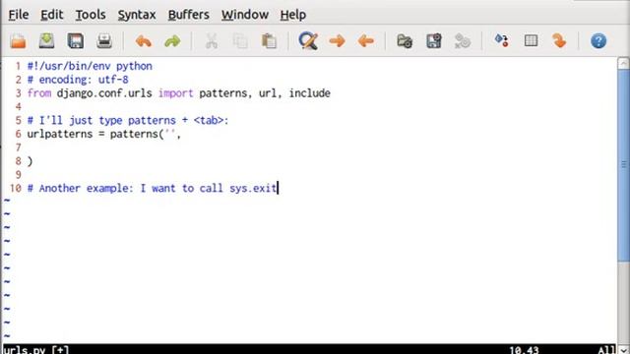630x354 pixels.
Task: Click the closing parenthesis on line 8
Action: (30, 161)
